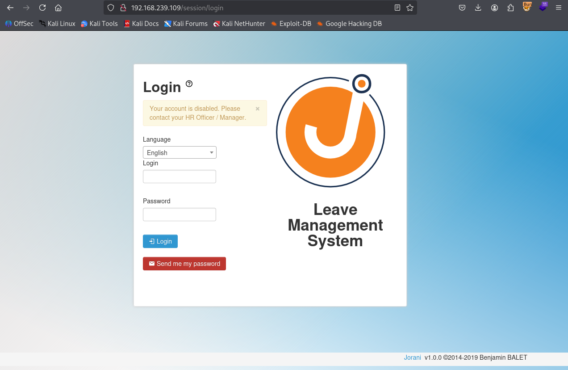Viewport: 568px width, 370px height.
Task: Open the Jorani footer link
Action: [412, 357]
